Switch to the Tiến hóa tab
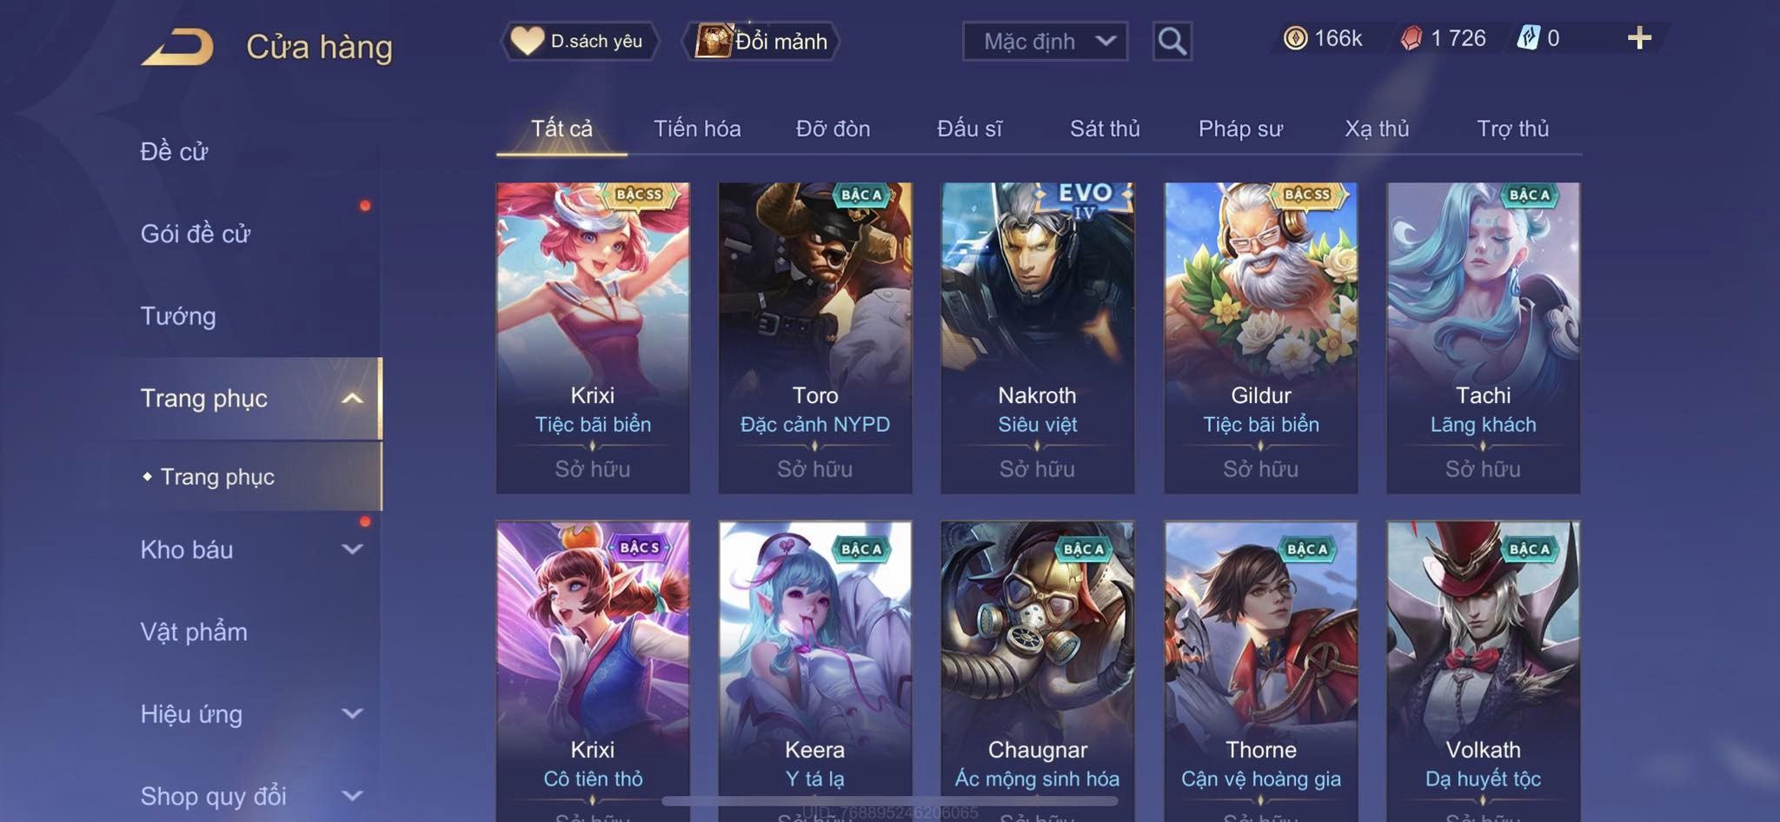The image size is (1780, 822). 697,129
